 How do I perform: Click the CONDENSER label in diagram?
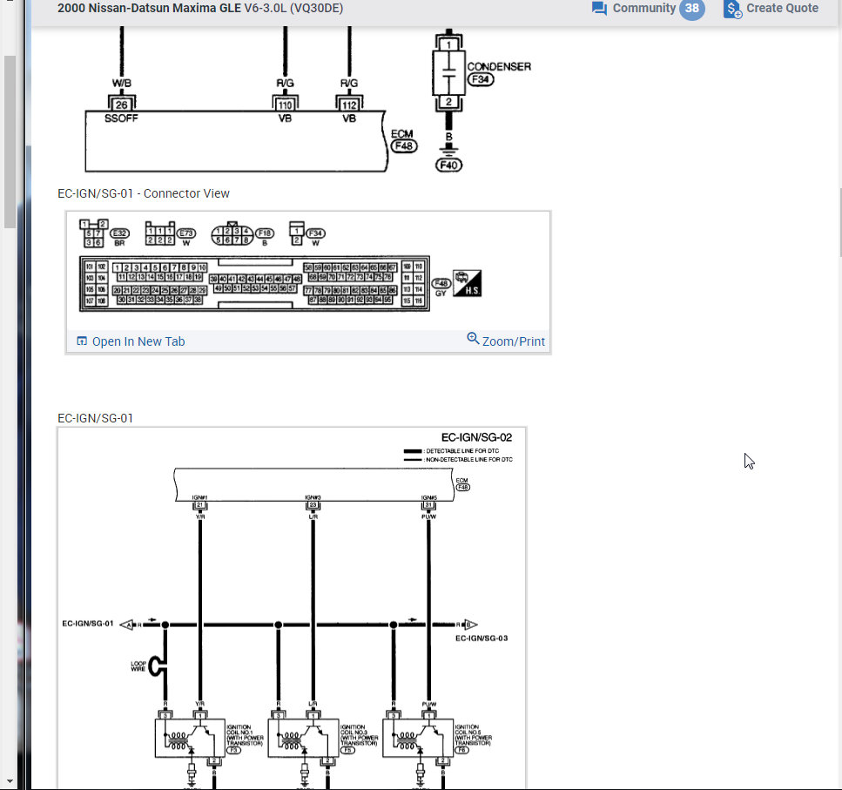[x=499, y=66]
